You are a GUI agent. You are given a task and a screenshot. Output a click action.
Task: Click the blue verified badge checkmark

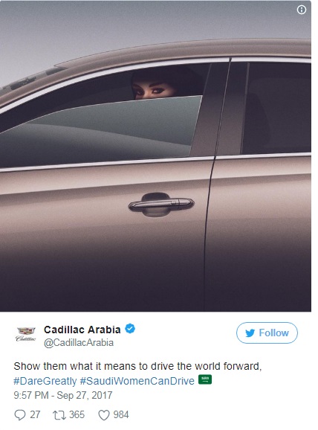point(130,329)
